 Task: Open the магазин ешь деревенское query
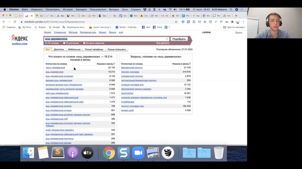click(59, 80)
